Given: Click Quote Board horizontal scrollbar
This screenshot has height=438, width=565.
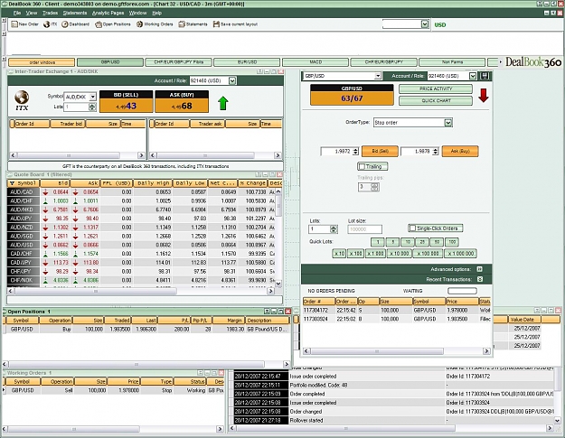Looking at the screenshot, I should click(x=140, y=291).
